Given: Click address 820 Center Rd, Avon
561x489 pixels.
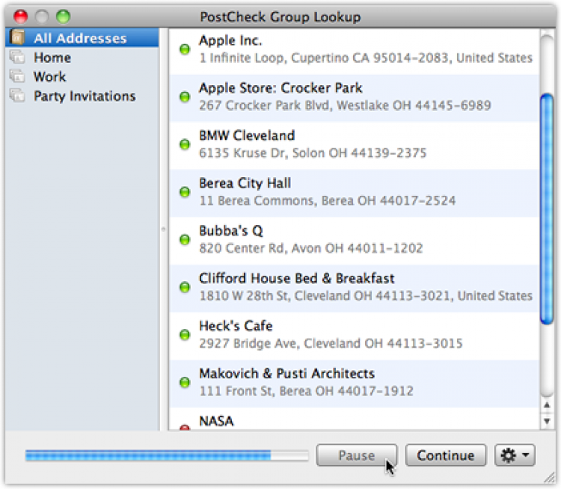Looking at the screenshot, I should 311,248.
